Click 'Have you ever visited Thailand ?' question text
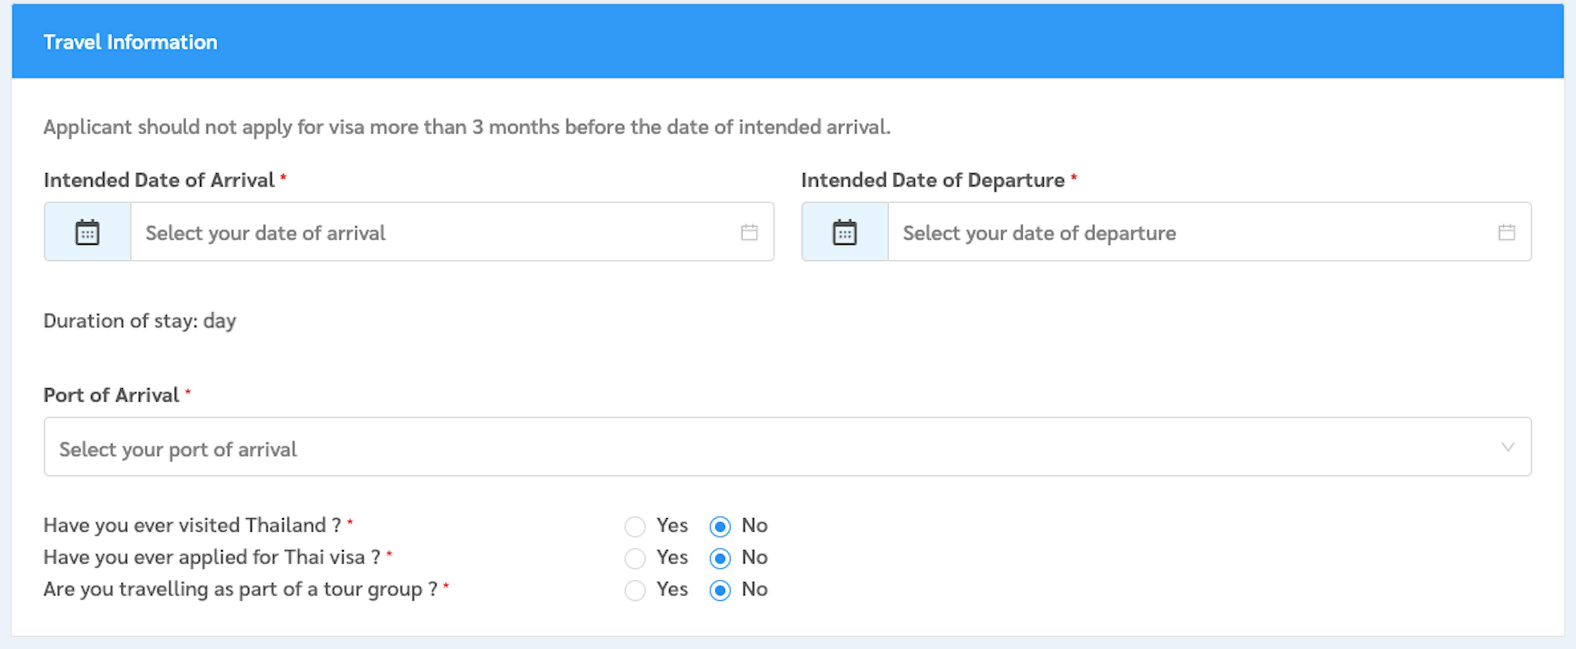 click(192, 526)
